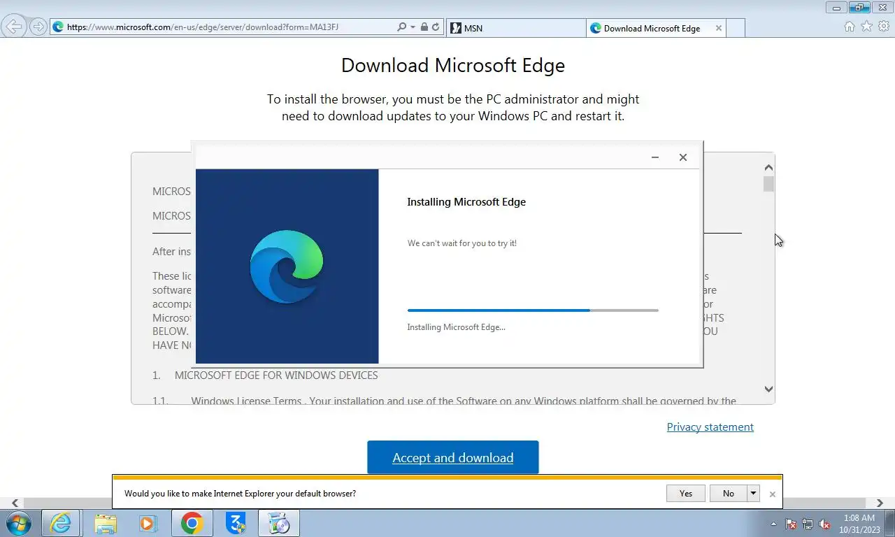Click the Show desktop strip
The image size is (895, 537).
pos(889,523)
